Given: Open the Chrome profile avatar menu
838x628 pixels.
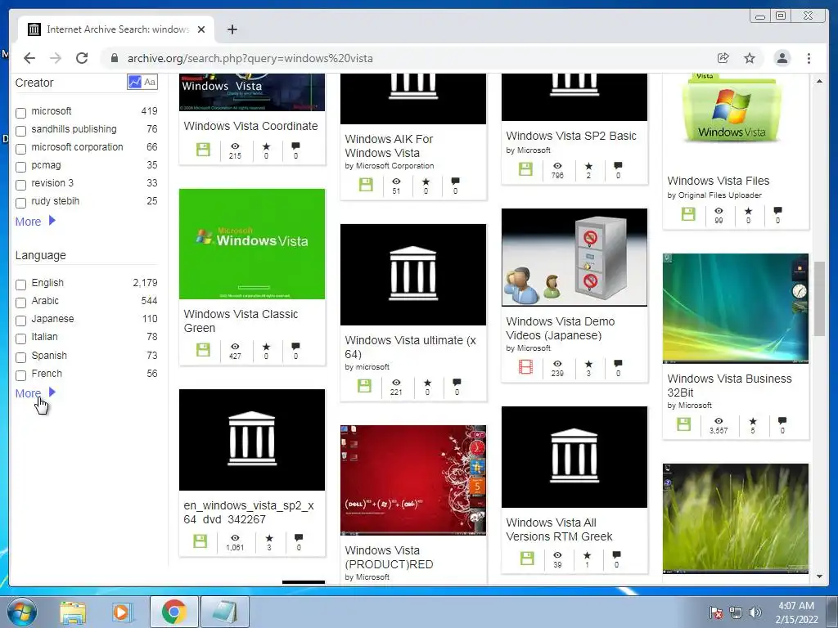Looking at the screenshot, I should [x=782, y=58].
